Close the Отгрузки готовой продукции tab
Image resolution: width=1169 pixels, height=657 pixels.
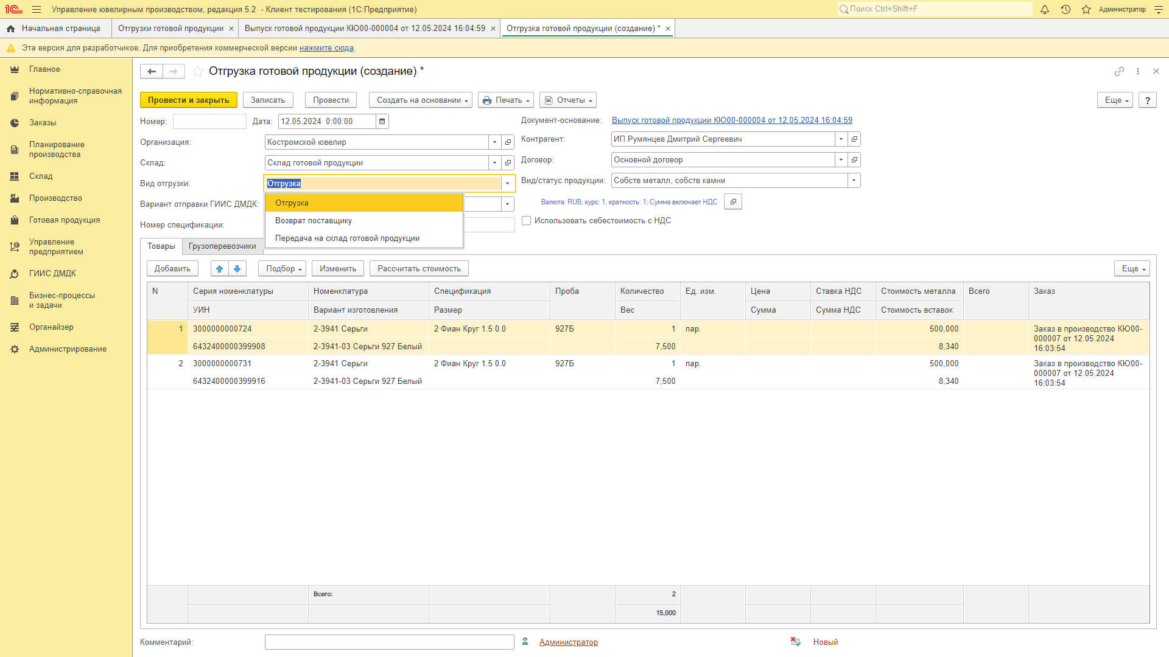(231, 29)
